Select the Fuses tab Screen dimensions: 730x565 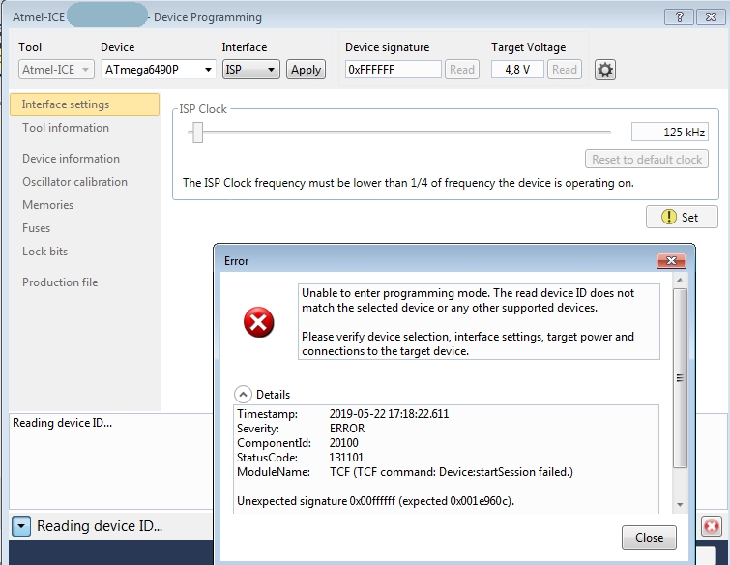coord(37,228)
